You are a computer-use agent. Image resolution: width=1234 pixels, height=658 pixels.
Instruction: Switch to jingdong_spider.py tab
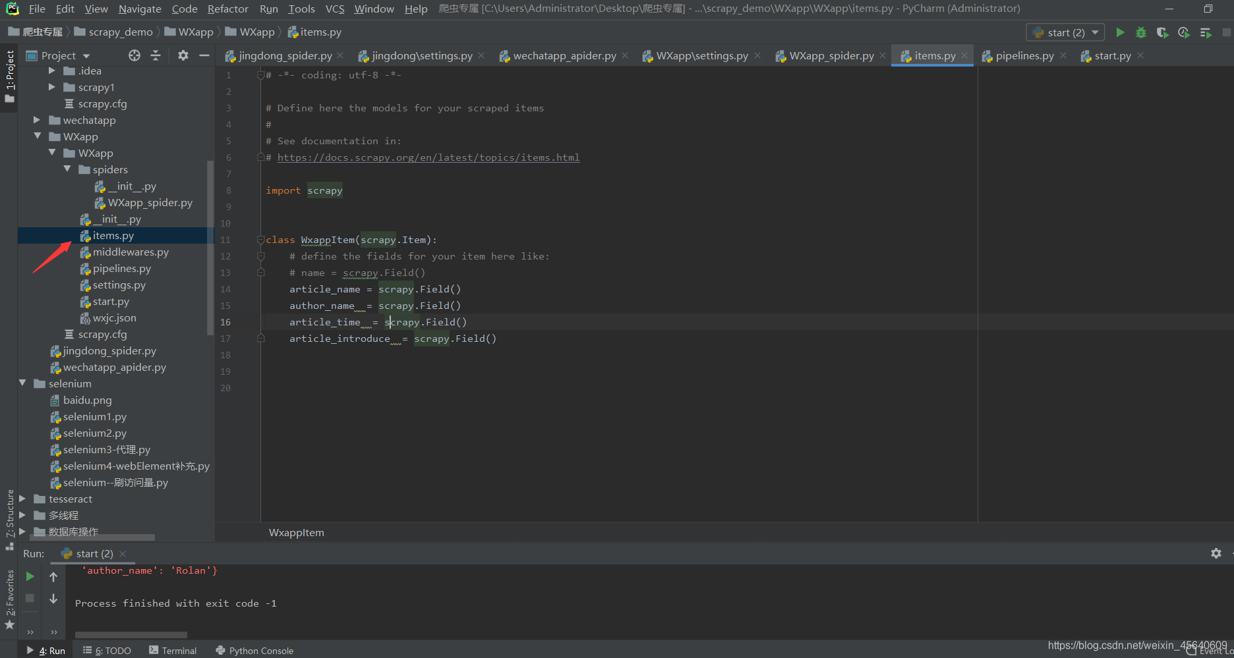[285, 56]
